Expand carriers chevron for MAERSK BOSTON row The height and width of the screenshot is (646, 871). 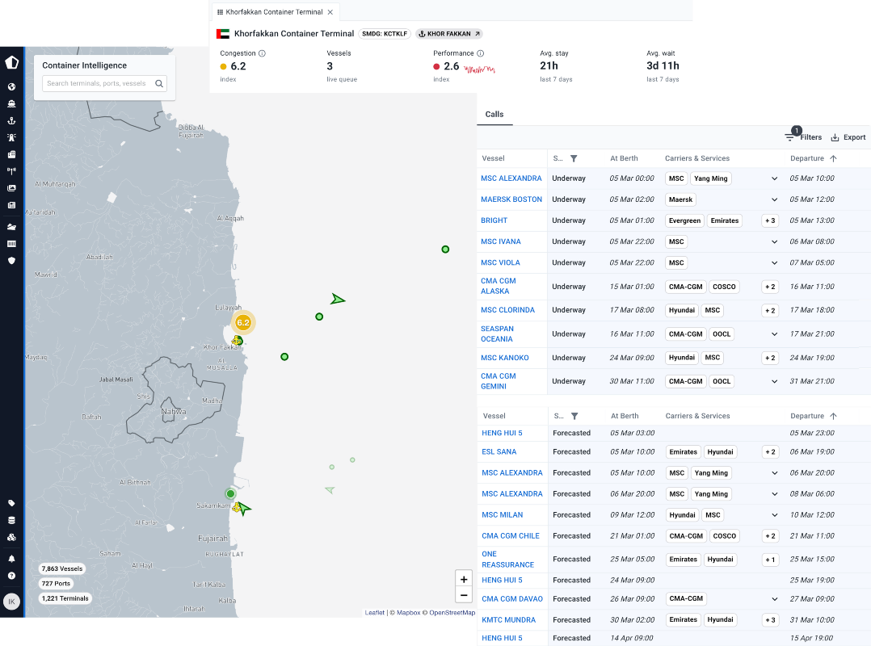[774, 199]
